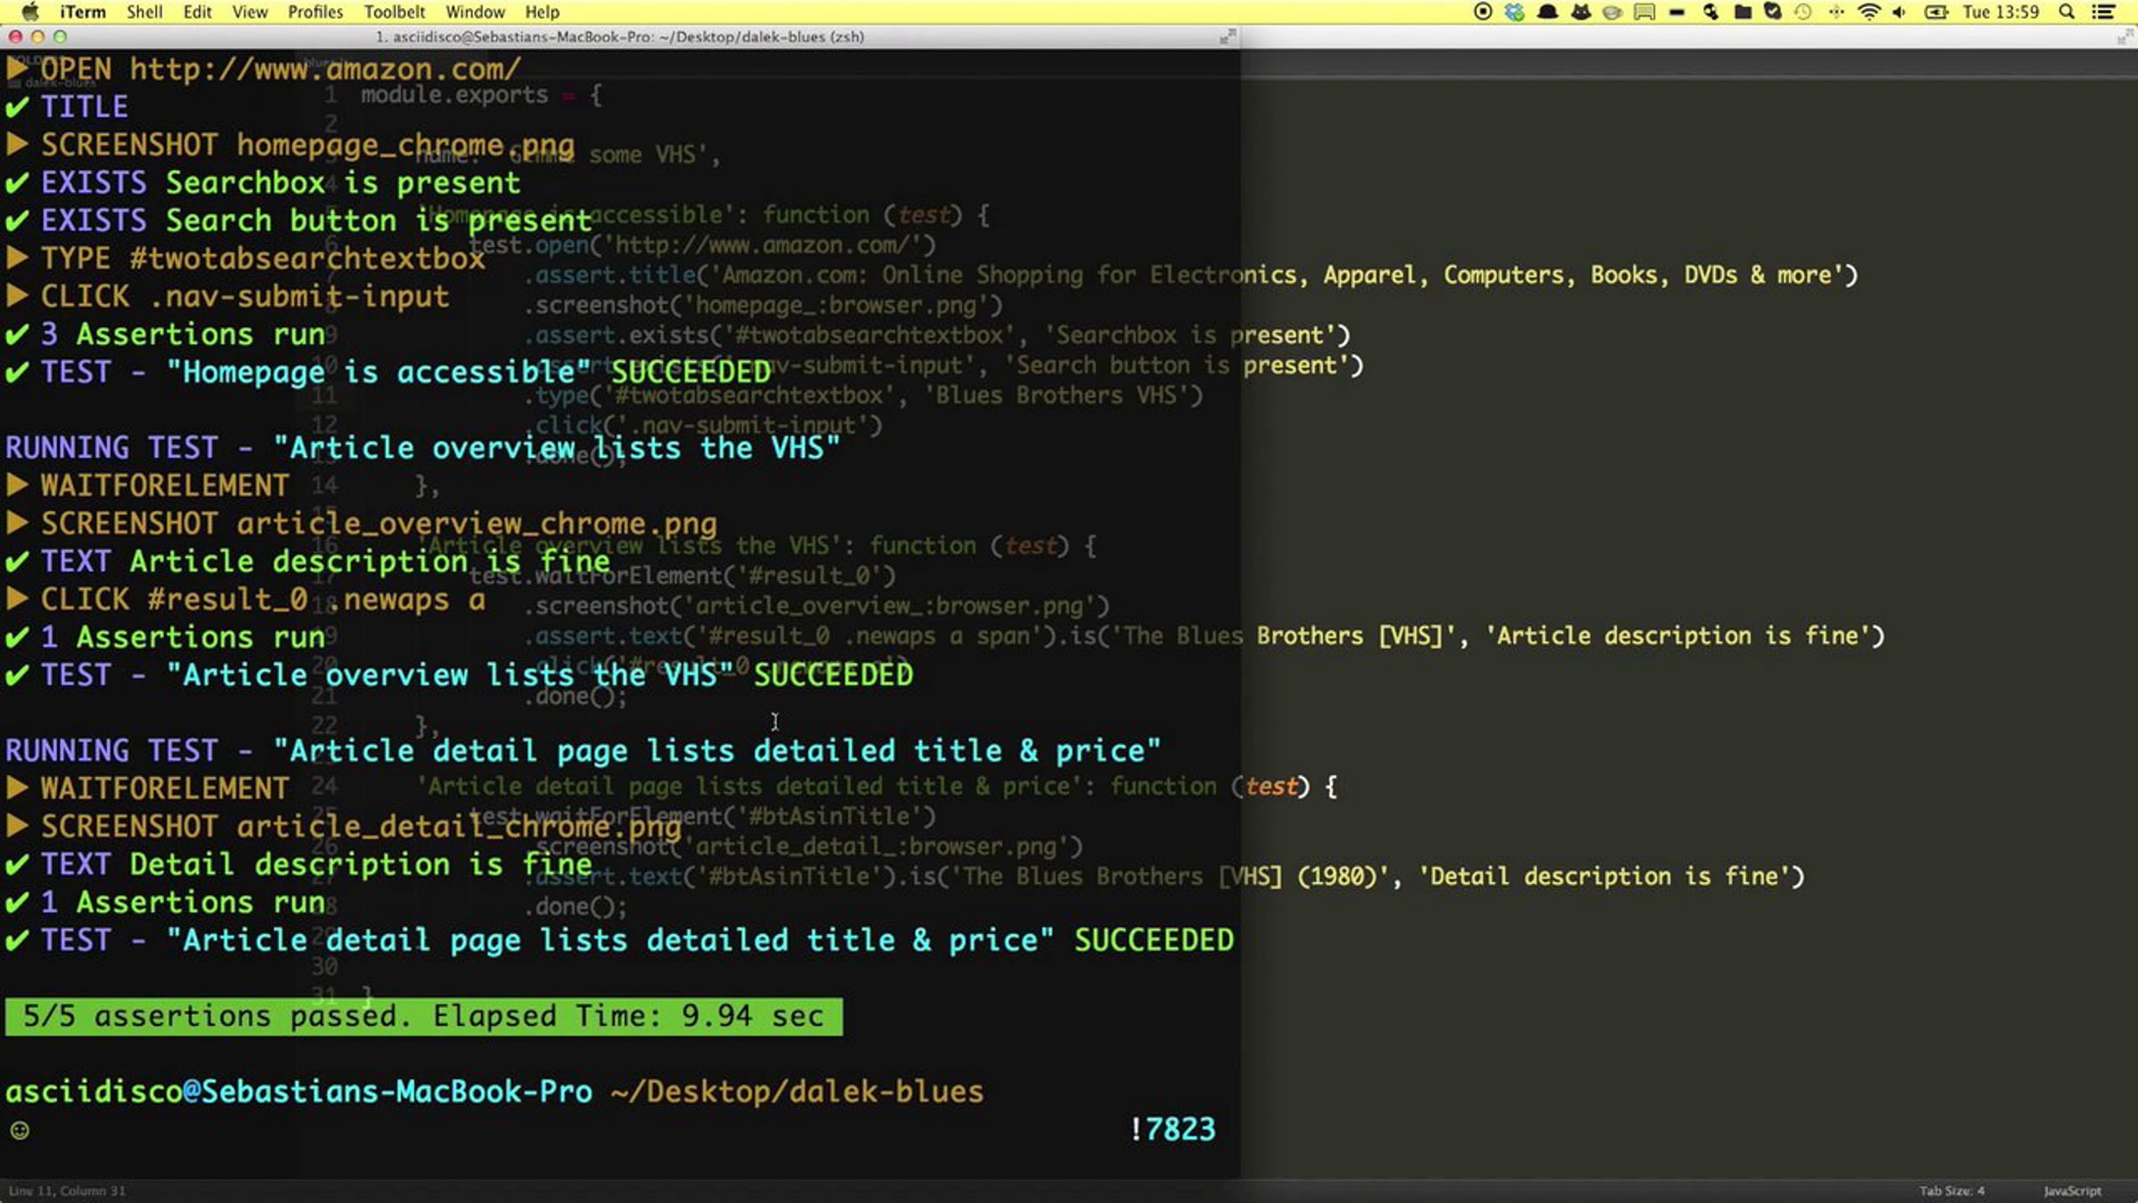The image size is (2138, 1203).
Task: Click the grey bowl menu bar icon
Action: pyautogui.click(x=1612, y=12)
